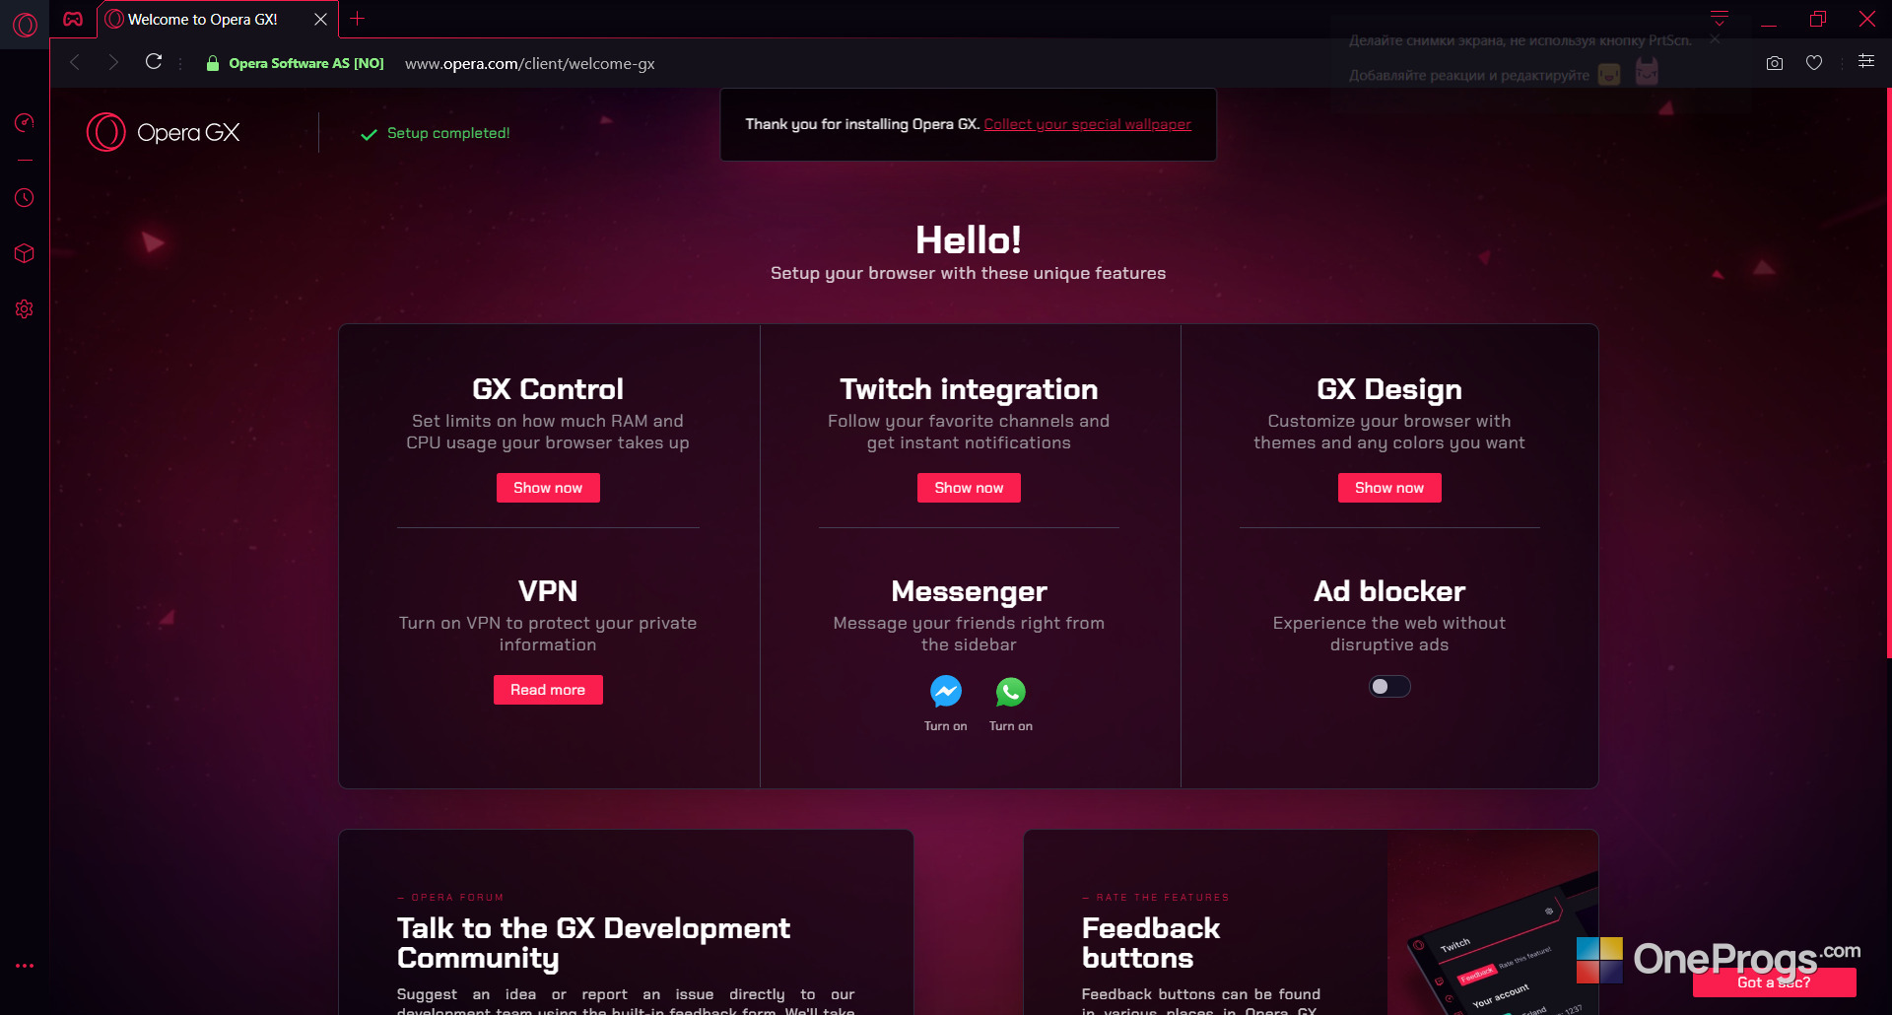Go forward to the next page
This screenshot has height=1015, width=1892.
(x=113, y=62)
